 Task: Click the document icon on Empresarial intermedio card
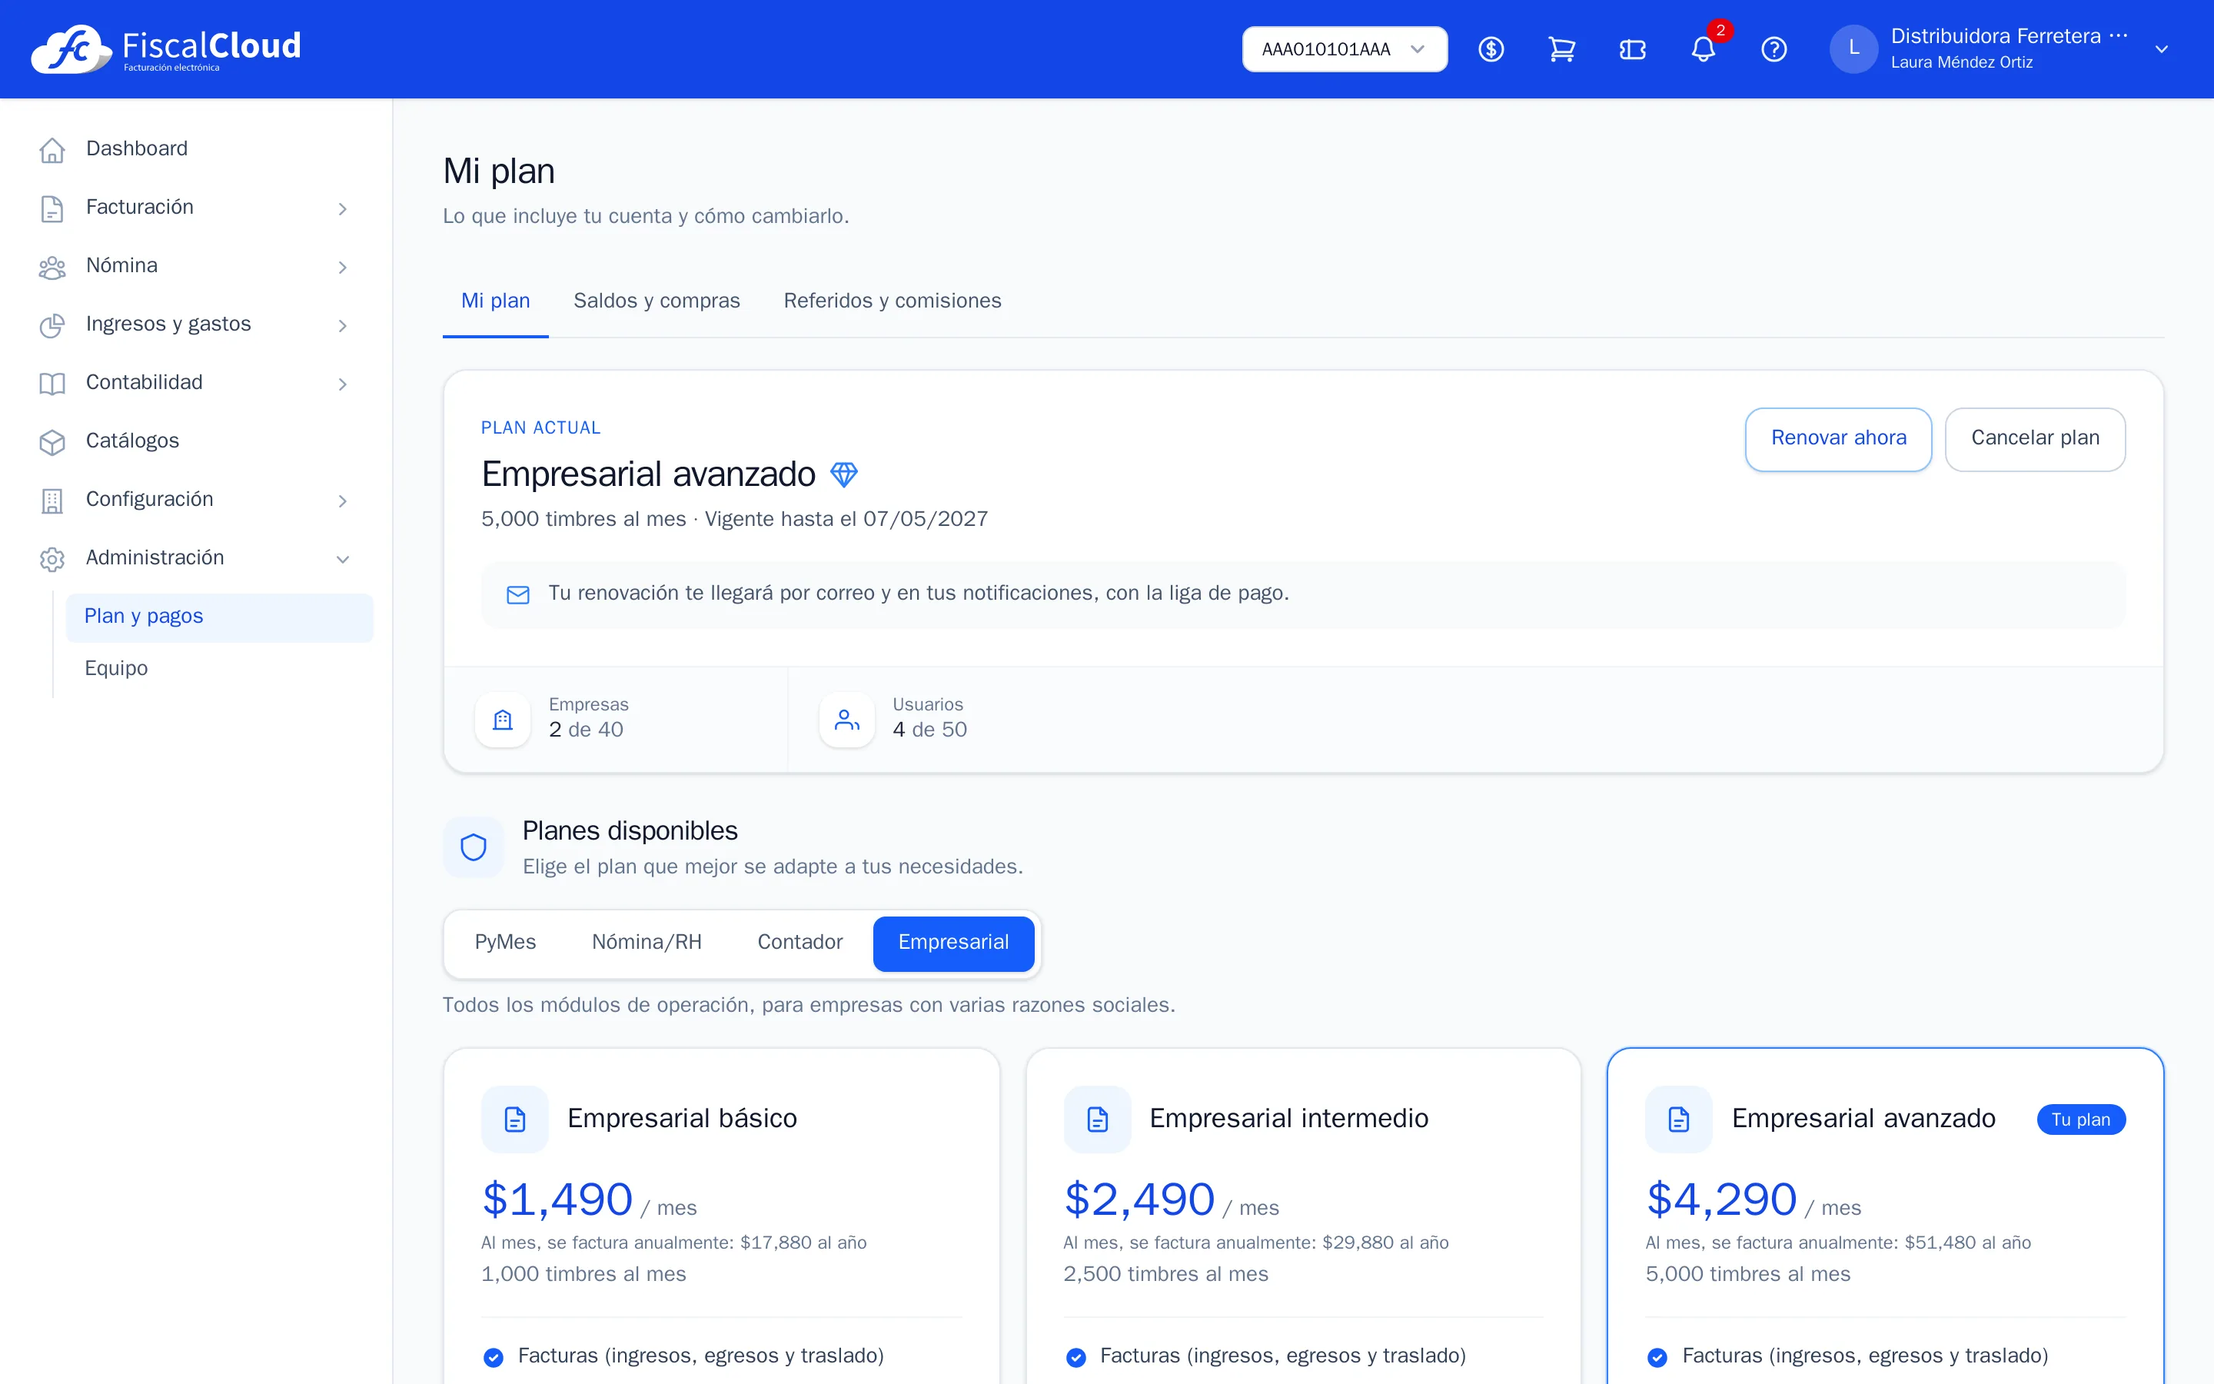1097,1119
